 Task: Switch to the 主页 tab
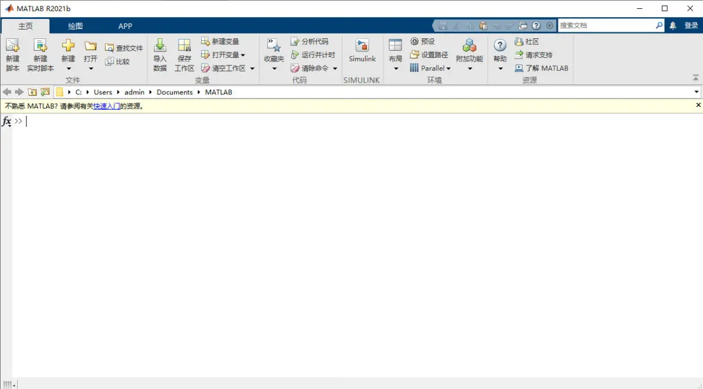point(25,26)
